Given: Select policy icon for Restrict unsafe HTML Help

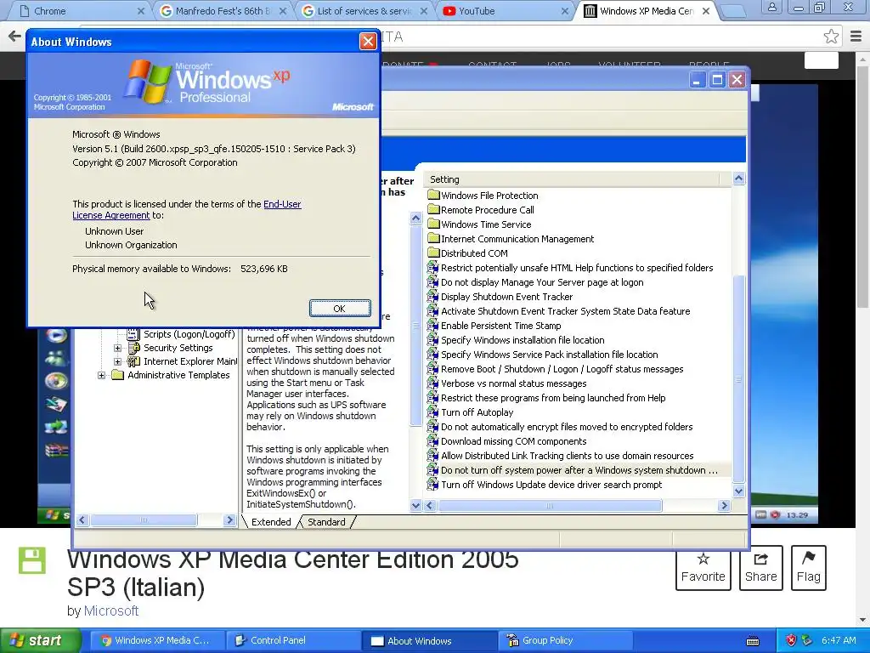Looking at the screenshot, I should point(432,268).
